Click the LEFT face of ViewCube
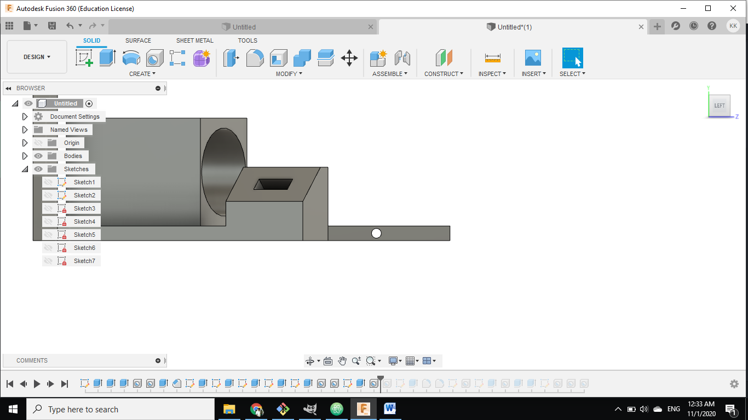The height and width of the screenshot is (420, 748). click(x=719, y=106)
